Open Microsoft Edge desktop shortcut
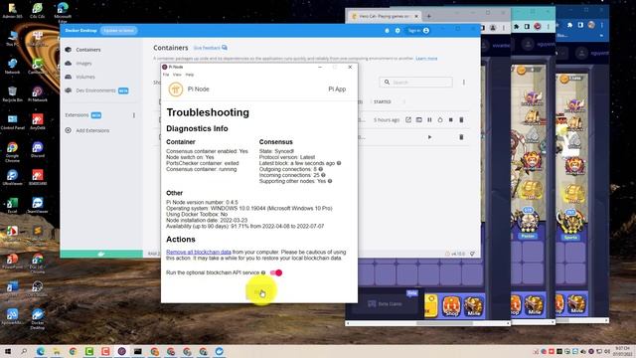636x358 pixels. [63, 12]
